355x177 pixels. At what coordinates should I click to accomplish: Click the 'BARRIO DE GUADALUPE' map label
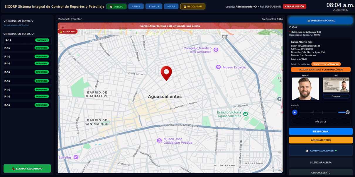[97, 94]
